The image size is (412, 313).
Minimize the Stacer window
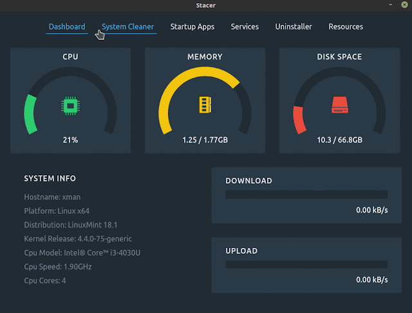[391, 5]
